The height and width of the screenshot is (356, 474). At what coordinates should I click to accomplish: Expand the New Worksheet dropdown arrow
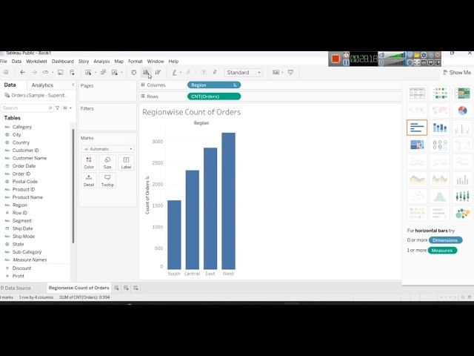point(96,73)
